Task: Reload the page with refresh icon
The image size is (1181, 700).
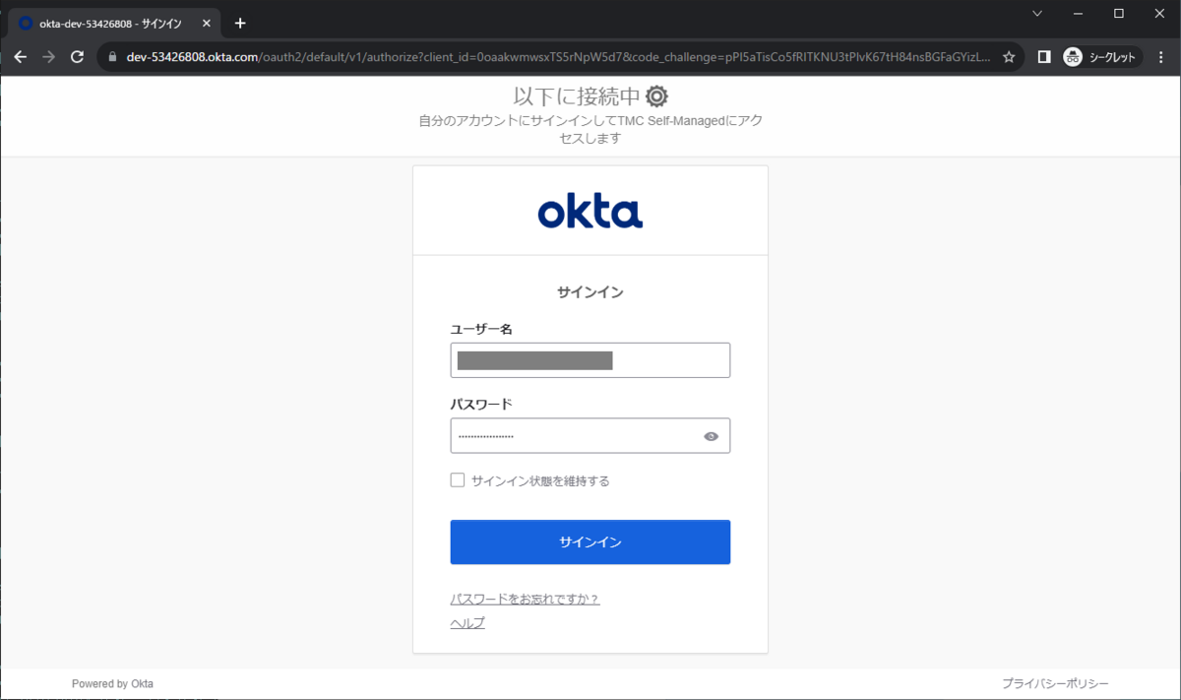Action: pos(78,57)
